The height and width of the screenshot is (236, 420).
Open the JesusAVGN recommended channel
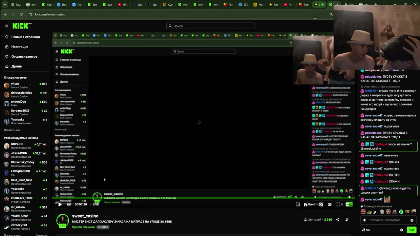(26, 155)
